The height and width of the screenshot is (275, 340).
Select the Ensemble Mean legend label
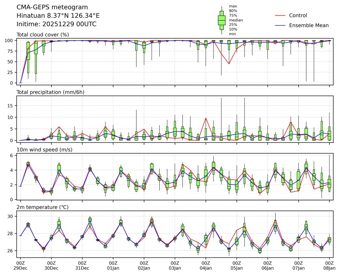[x=308, y=25]
